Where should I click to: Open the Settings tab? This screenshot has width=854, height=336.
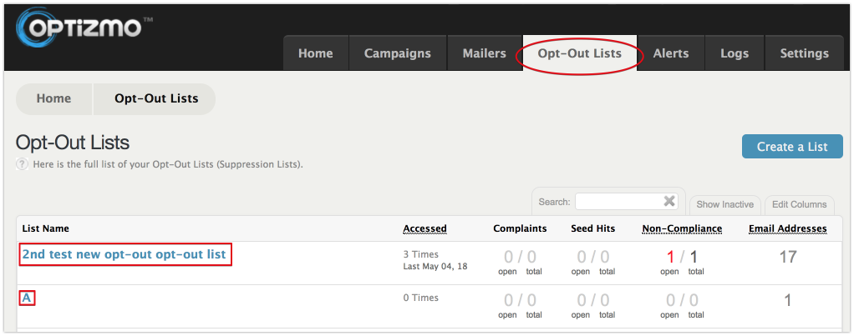point(805,53)
